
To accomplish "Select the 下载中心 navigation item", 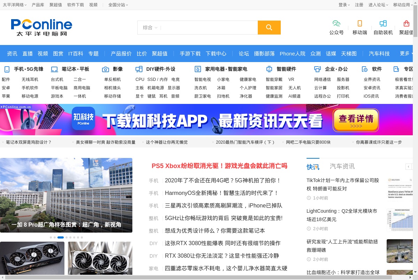I will (x=216, y=53).
